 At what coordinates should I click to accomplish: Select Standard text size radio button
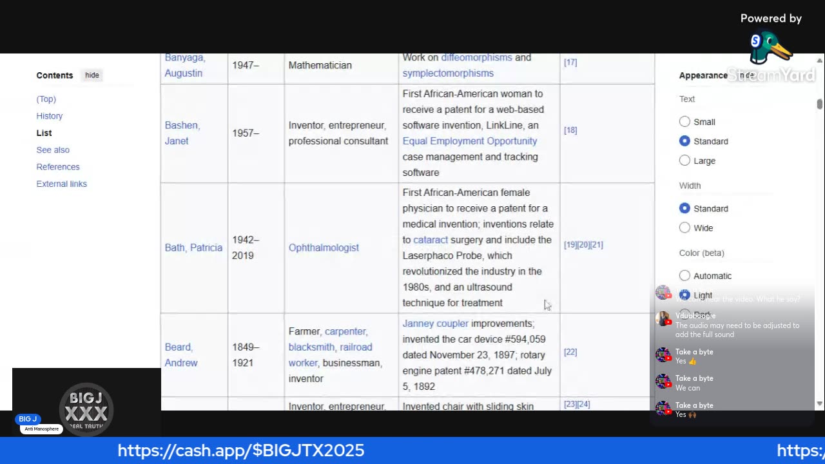[684, 141]
